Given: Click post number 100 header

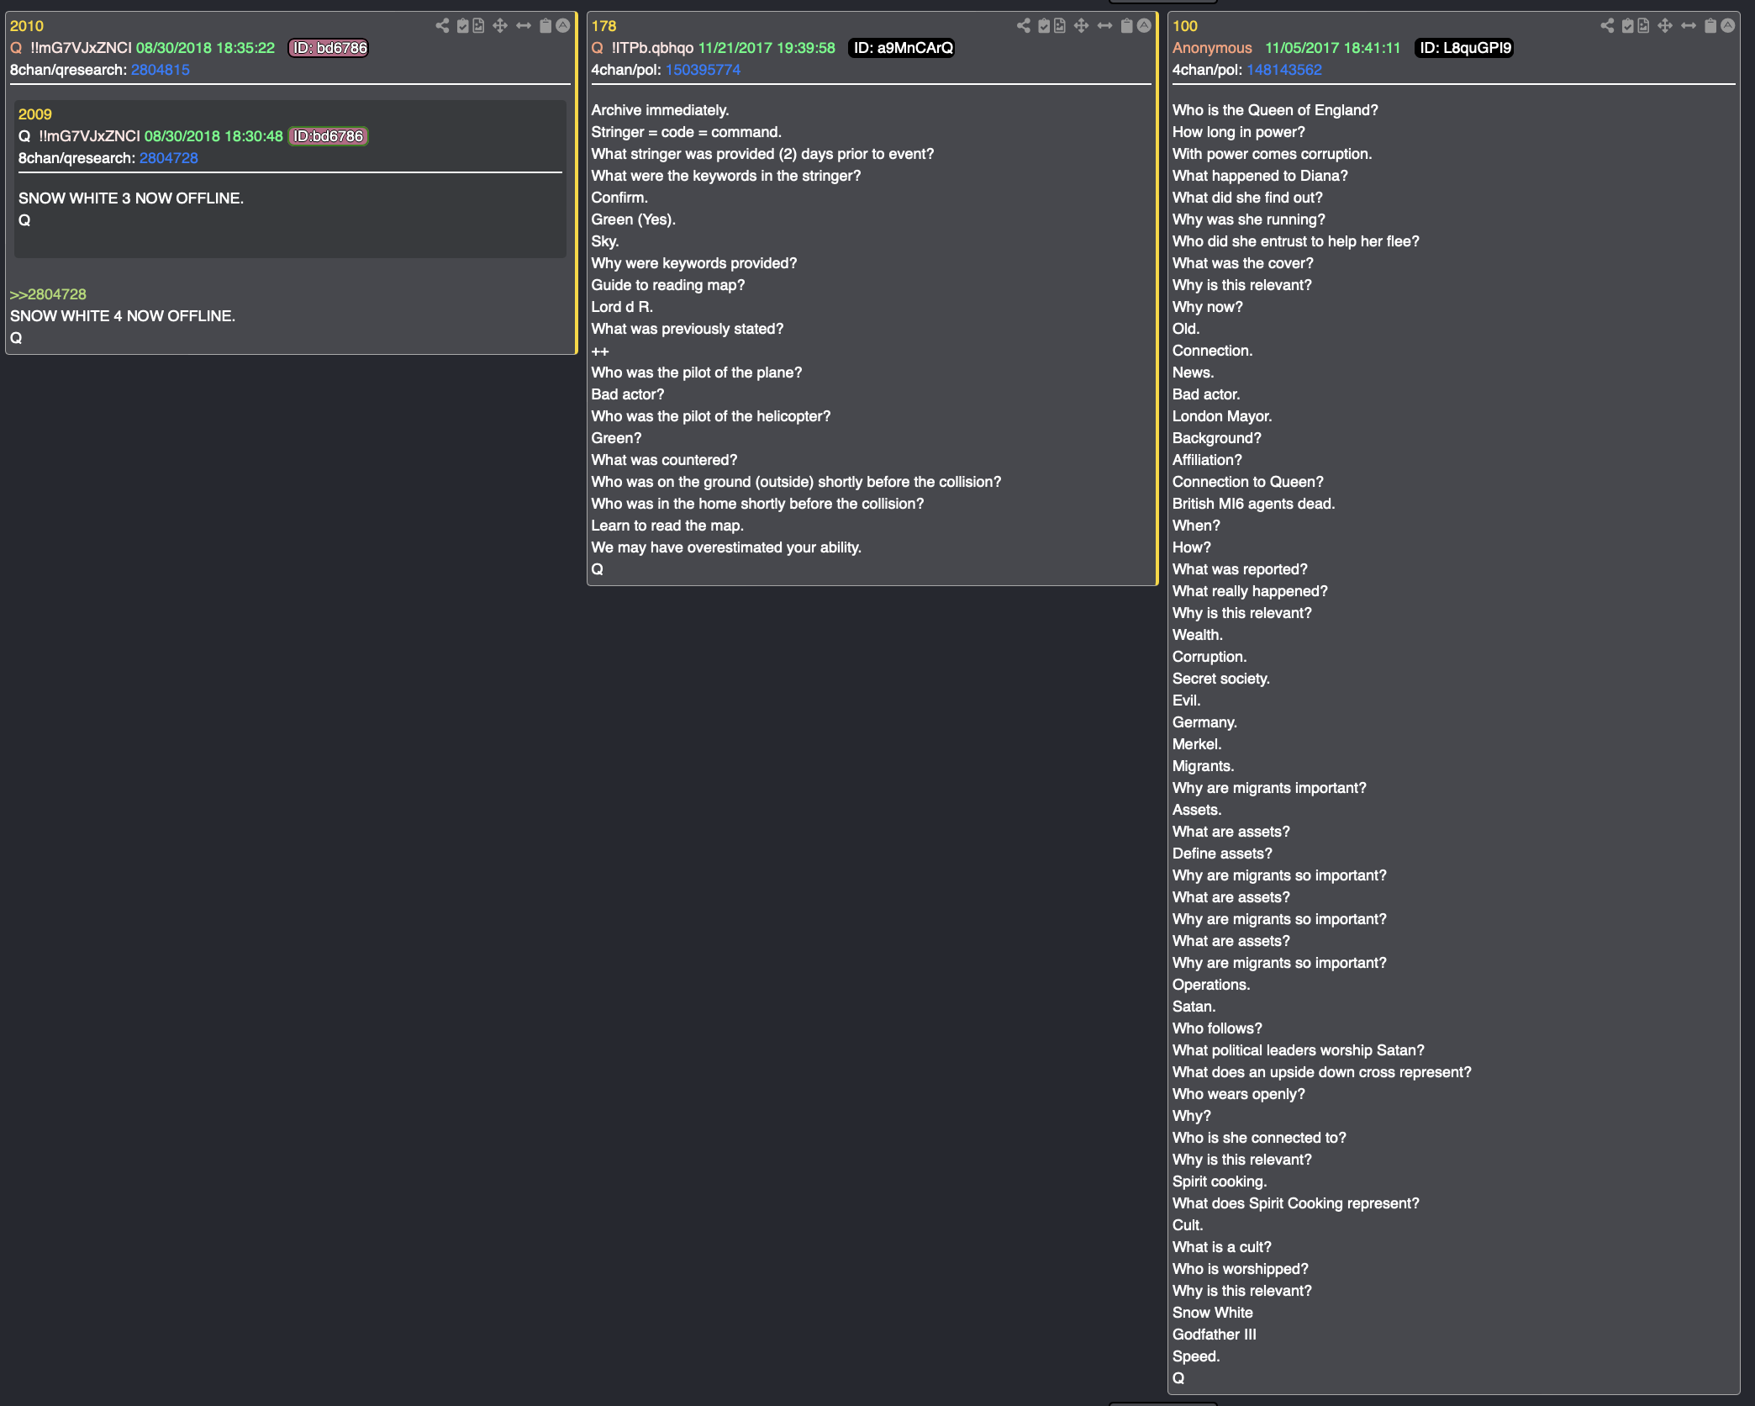Looking at the screenshot, I should pyautogui.click(x=1185, y=26).
